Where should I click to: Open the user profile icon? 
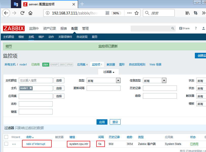coord(203,28)
